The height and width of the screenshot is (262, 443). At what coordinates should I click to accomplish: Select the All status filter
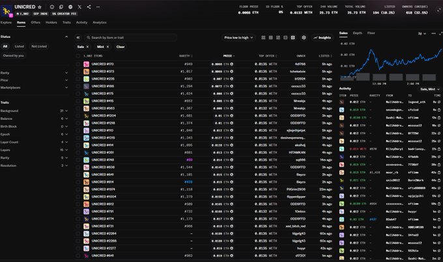pyautogui.click(x=5, y=46)
